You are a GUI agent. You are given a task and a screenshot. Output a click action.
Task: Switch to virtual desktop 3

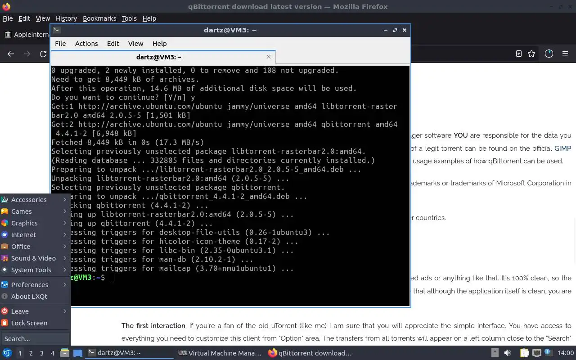click(x=41, y=353)
